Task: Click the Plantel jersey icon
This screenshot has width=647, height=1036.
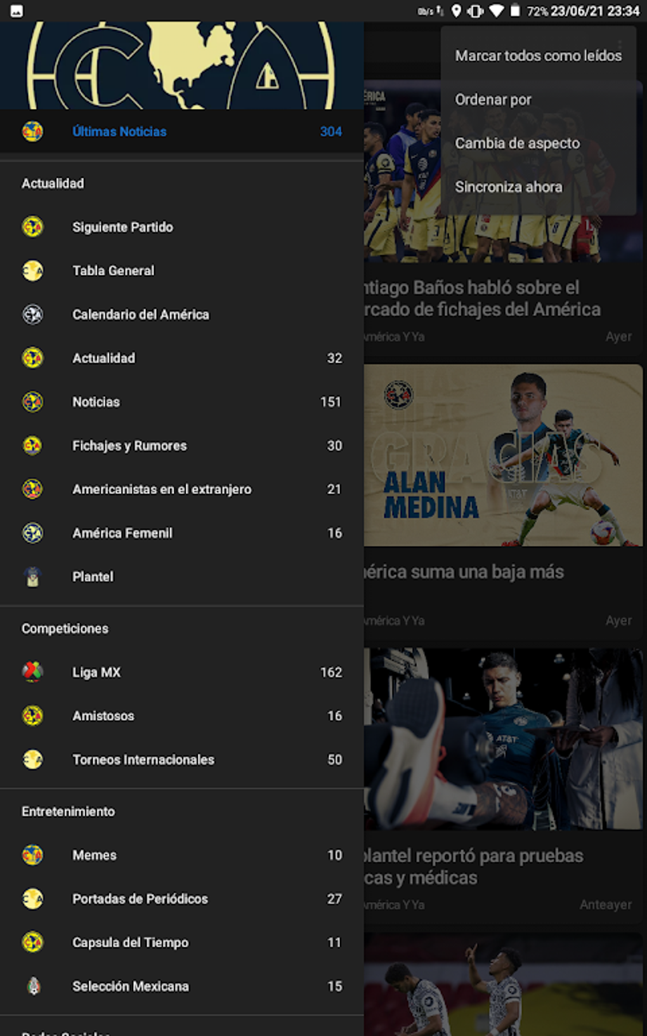Action: (x=32, y=576)
